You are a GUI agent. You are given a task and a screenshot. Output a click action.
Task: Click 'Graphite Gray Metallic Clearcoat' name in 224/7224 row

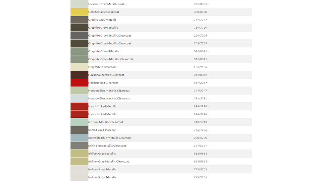coord(110,36)
